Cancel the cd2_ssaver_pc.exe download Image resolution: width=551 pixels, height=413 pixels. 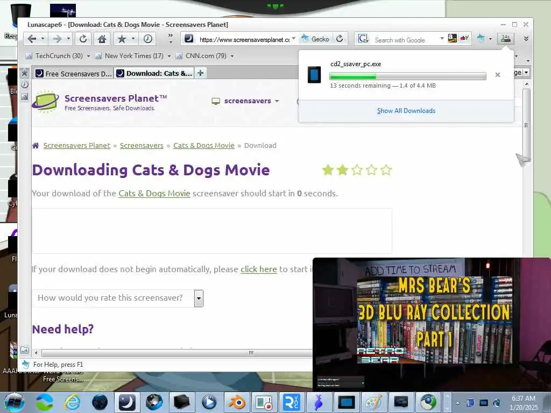[498, 75]
